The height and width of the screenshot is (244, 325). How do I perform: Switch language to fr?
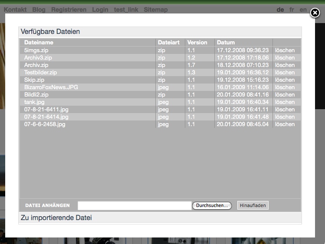click(x=292, y=10)
